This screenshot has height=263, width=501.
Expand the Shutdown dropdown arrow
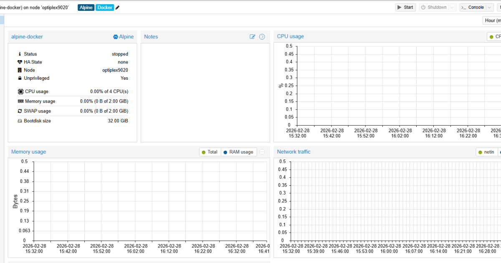[x=453, y=8]
